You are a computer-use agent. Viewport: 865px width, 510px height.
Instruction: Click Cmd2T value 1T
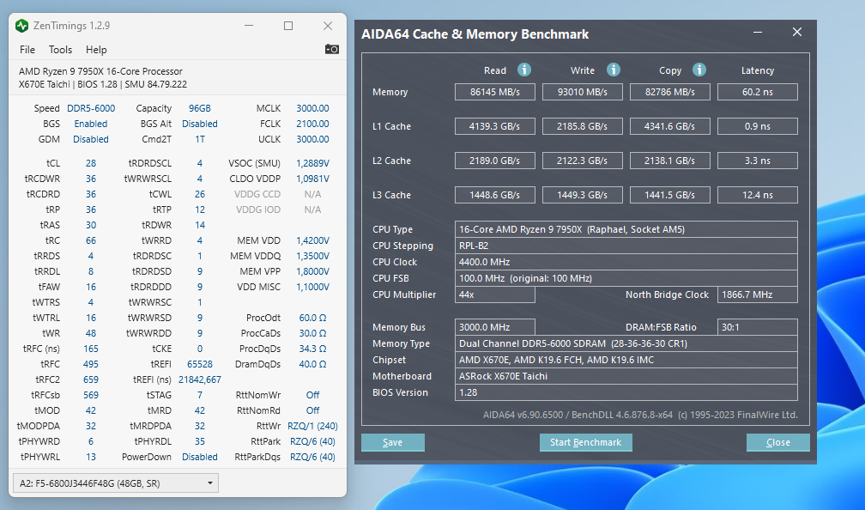pyautogui.click(x=200, y=139)
